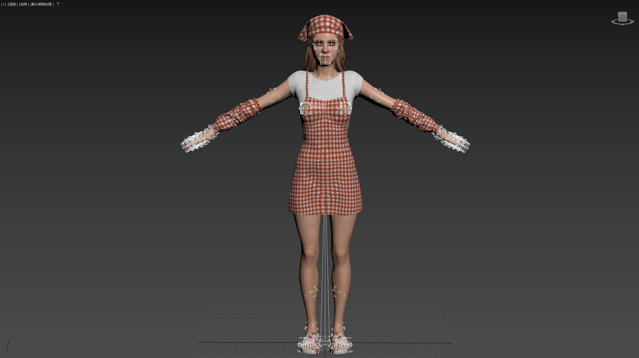The image size is (639, 358).
Task: Click the viewport filter funnel icon
Action: (x=58, y=4)
